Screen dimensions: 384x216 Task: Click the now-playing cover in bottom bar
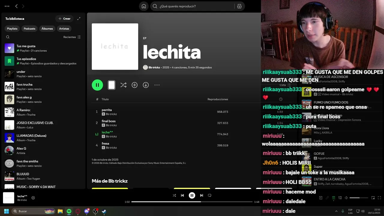click(8, 198)
